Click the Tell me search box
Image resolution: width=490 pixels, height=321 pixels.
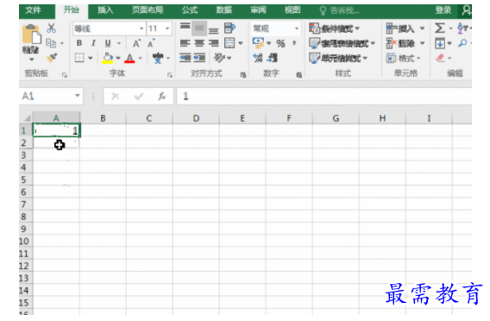coord(340,11)
